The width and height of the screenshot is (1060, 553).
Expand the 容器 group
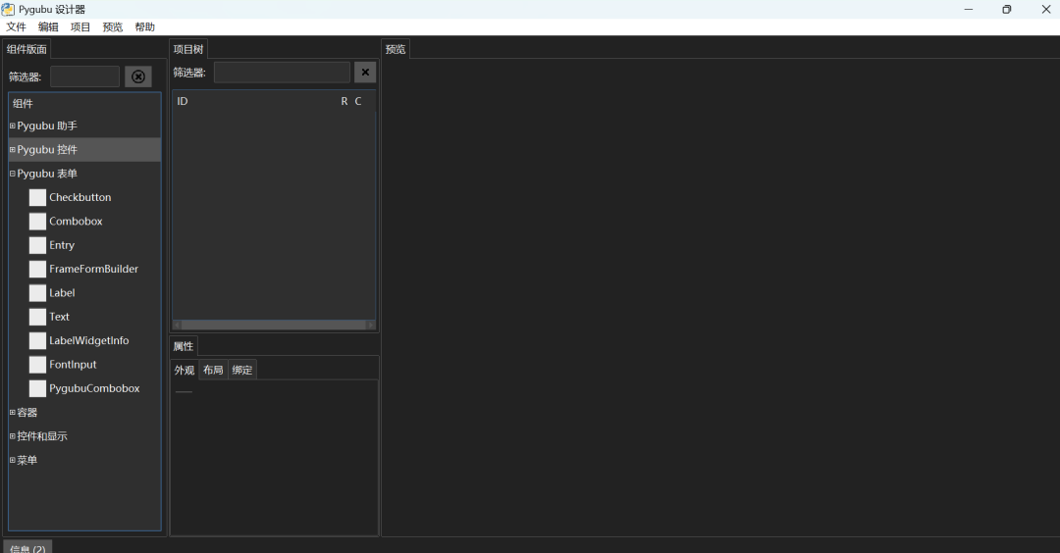click(x=12, y=412)
